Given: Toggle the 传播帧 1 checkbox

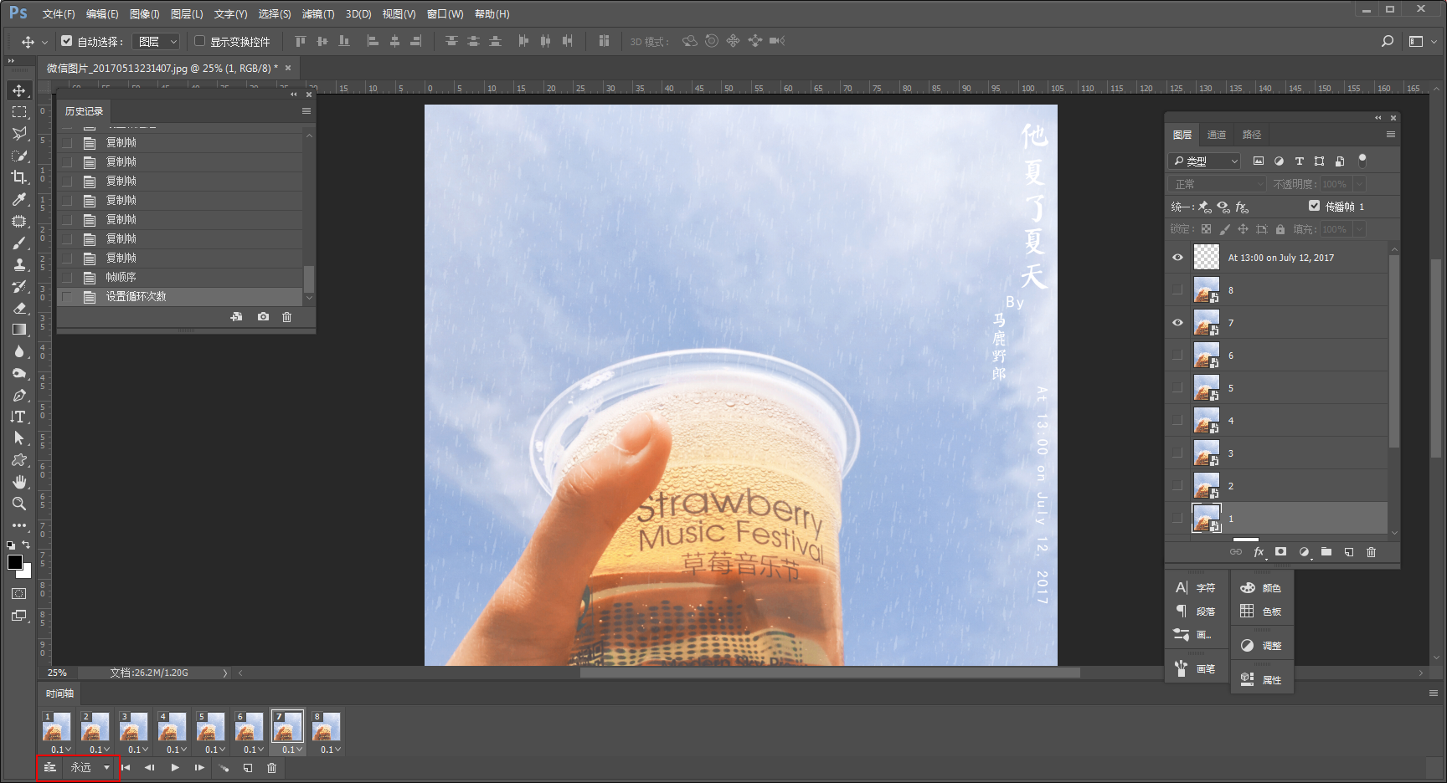Looking at the screenshot, I should tap(1315, 206).
